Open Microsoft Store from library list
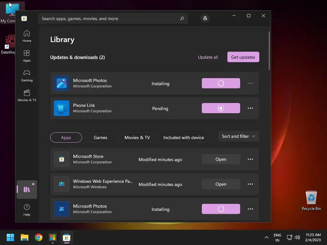327x245 pixels. [x=221, y=159]
